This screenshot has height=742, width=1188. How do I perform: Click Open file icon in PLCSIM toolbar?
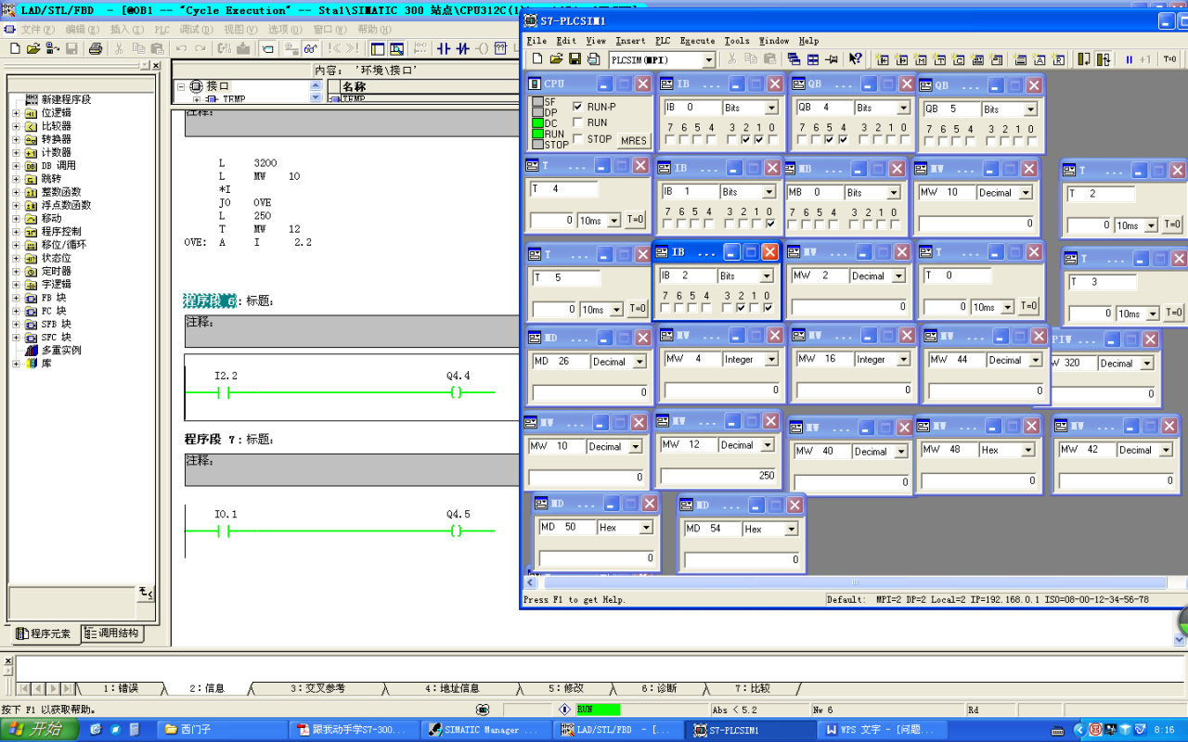tap(556, 59)
